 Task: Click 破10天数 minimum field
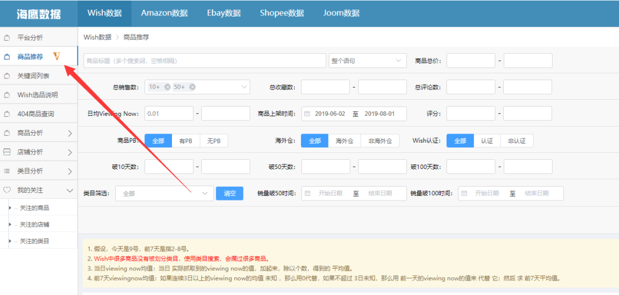click(169, 167)
